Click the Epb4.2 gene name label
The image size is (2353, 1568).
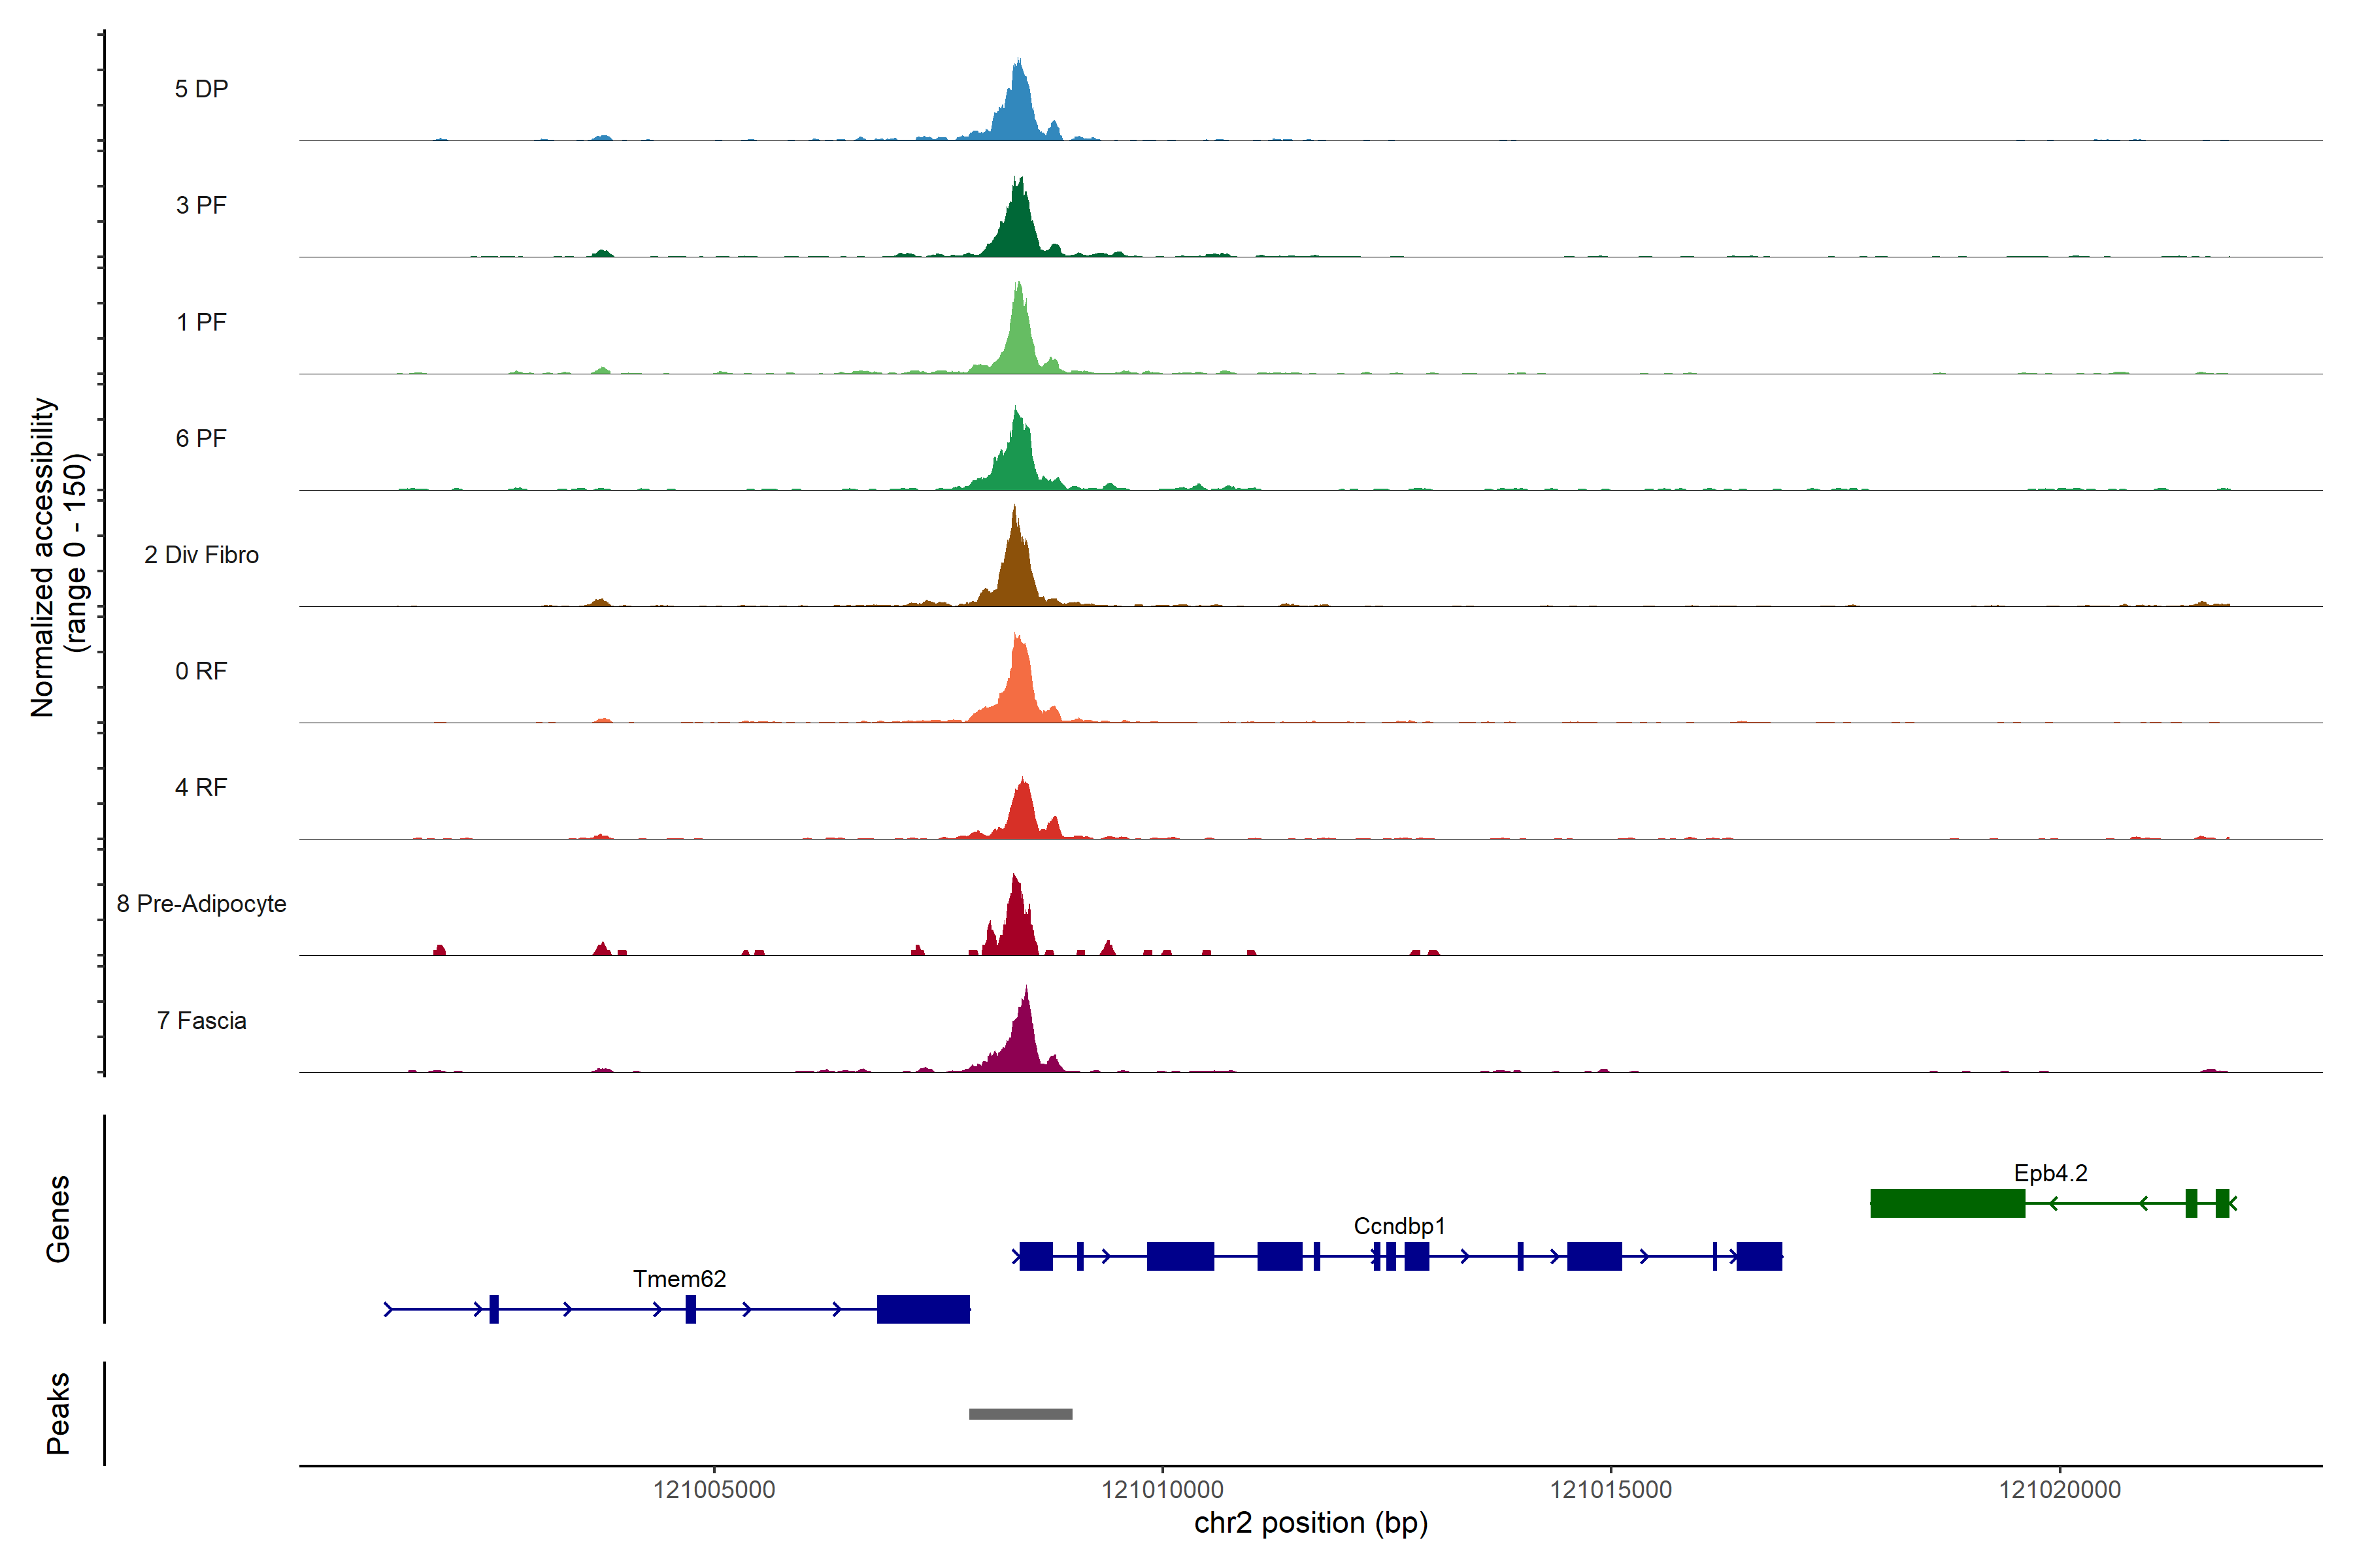[2050, 1173]
